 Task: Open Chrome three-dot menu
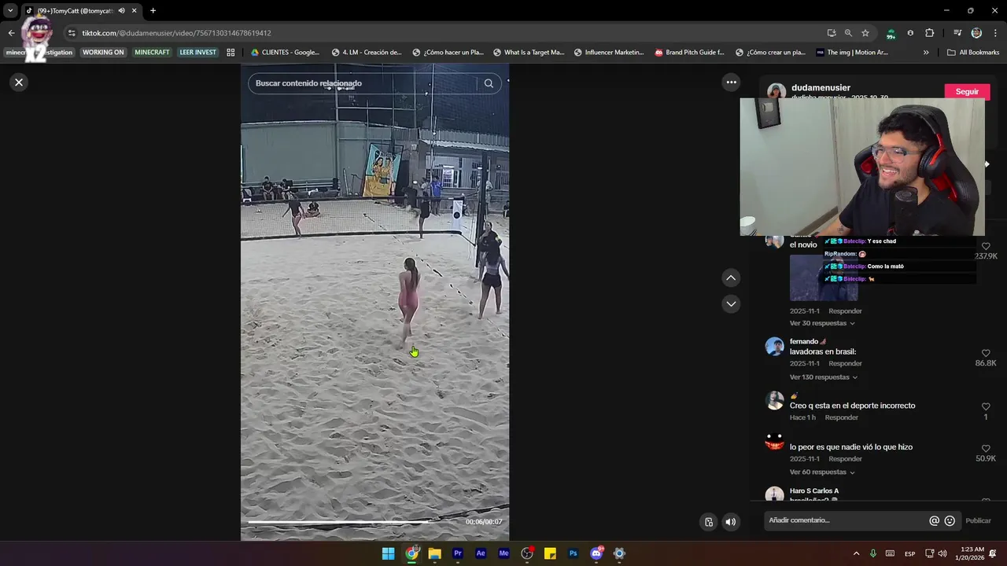pos(995,33)
